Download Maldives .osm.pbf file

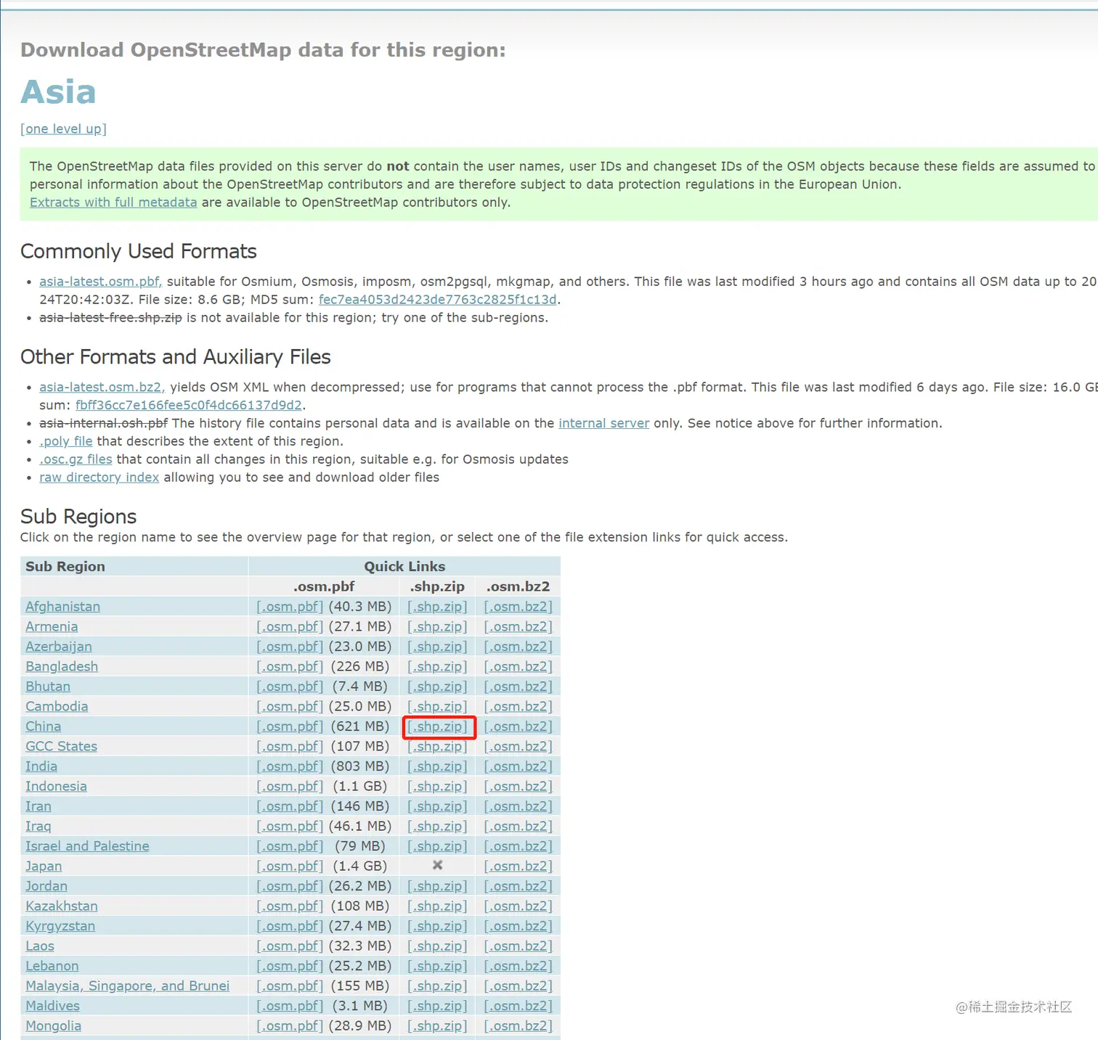pyautogui.click(x=290, y=1006)
